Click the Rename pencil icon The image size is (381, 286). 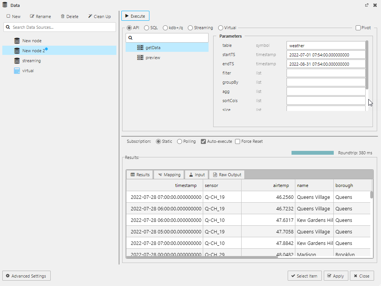point(31,16)
